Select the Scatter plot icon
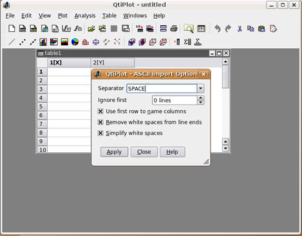The image size is (302, 236). [22, 42]
